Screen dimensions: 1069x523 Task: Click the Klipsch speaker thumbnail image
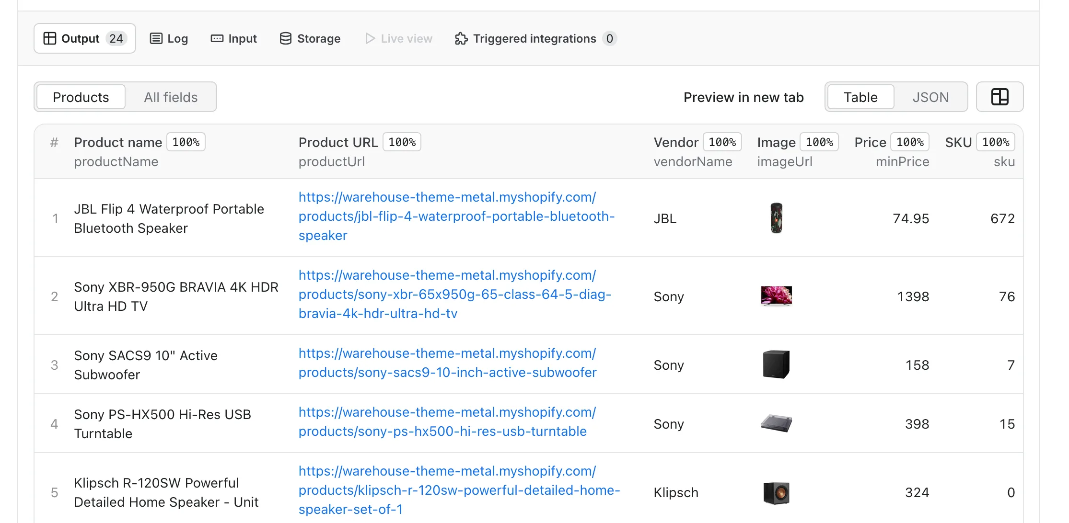(x=776, y=492)
